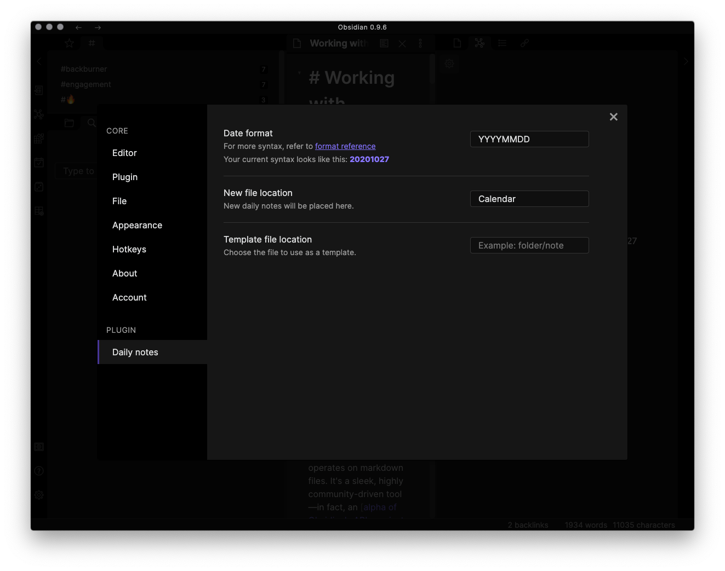The height and width of the screenshot is (571, 725).
Task: Click the '1934 words' status bar entry
Action: [x=586, y=525]
